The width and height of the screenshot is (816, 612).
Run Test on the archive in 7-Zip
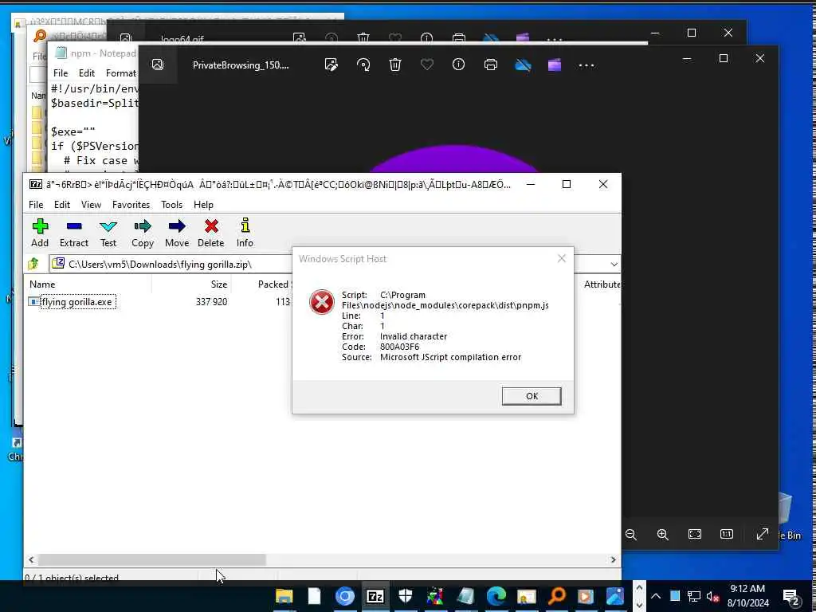pos(108,233)
